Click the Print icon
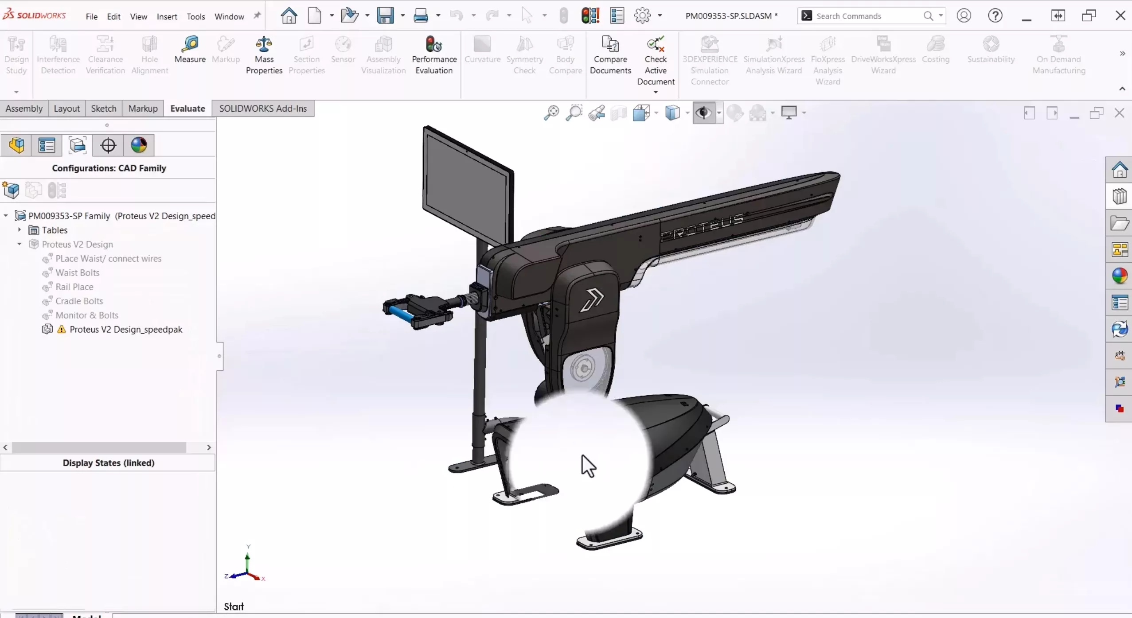Screen dimensions: 1132x618 pos(421,16)
